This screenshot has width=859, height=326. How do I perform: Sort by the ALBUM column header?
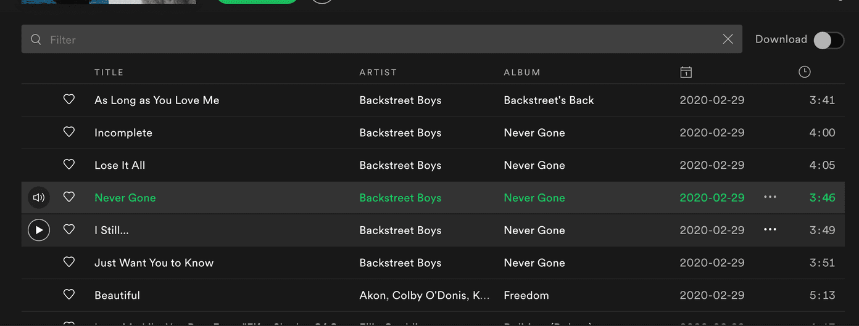pos(522,72)
